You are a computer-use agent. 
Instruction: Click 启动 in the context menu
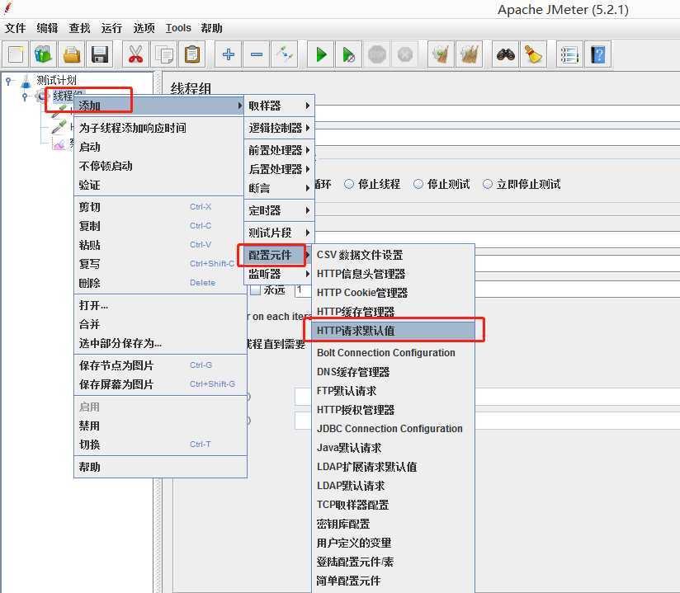[x=158, y=147]
